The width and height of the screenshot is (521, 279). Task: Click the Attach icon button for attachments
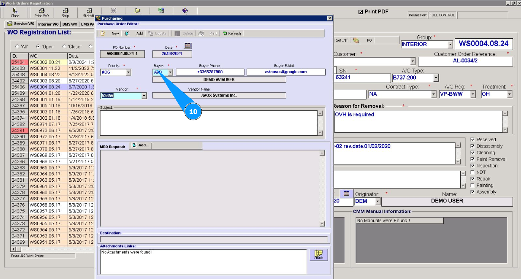pos(319,255)
